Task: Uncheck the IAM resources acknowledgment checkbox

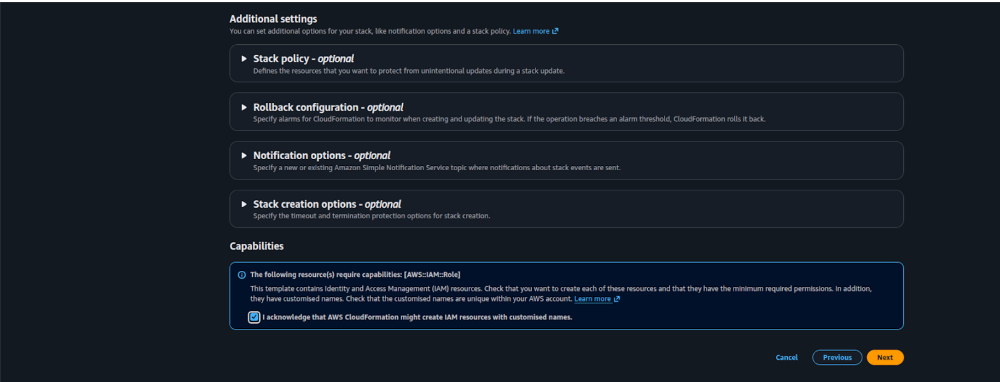Action: (x=254, y=317)
